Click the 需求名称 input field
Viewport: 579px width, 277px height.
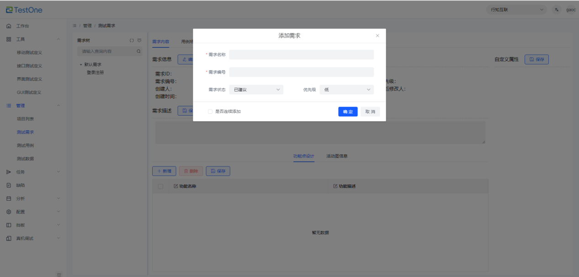(301, 55)
